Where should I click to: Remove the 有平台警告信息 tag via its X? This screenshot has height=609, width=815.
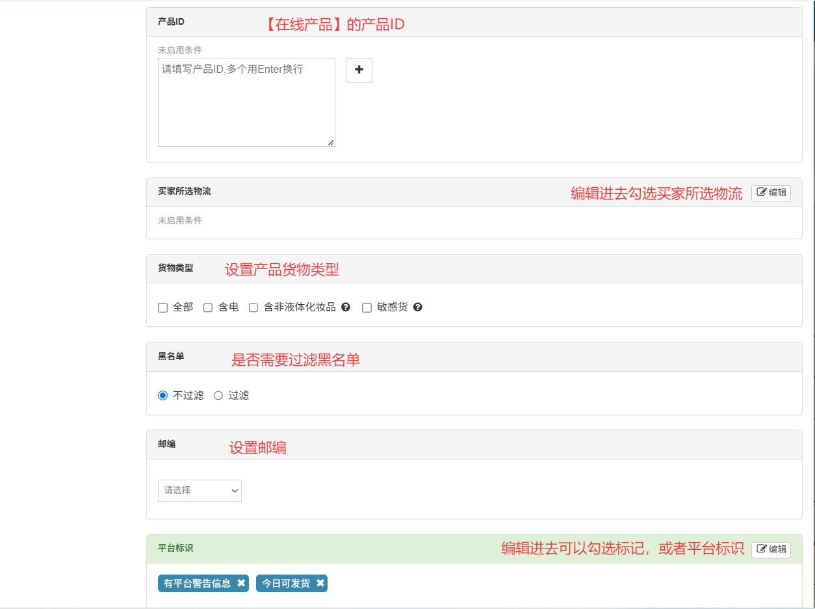(241, 583)
